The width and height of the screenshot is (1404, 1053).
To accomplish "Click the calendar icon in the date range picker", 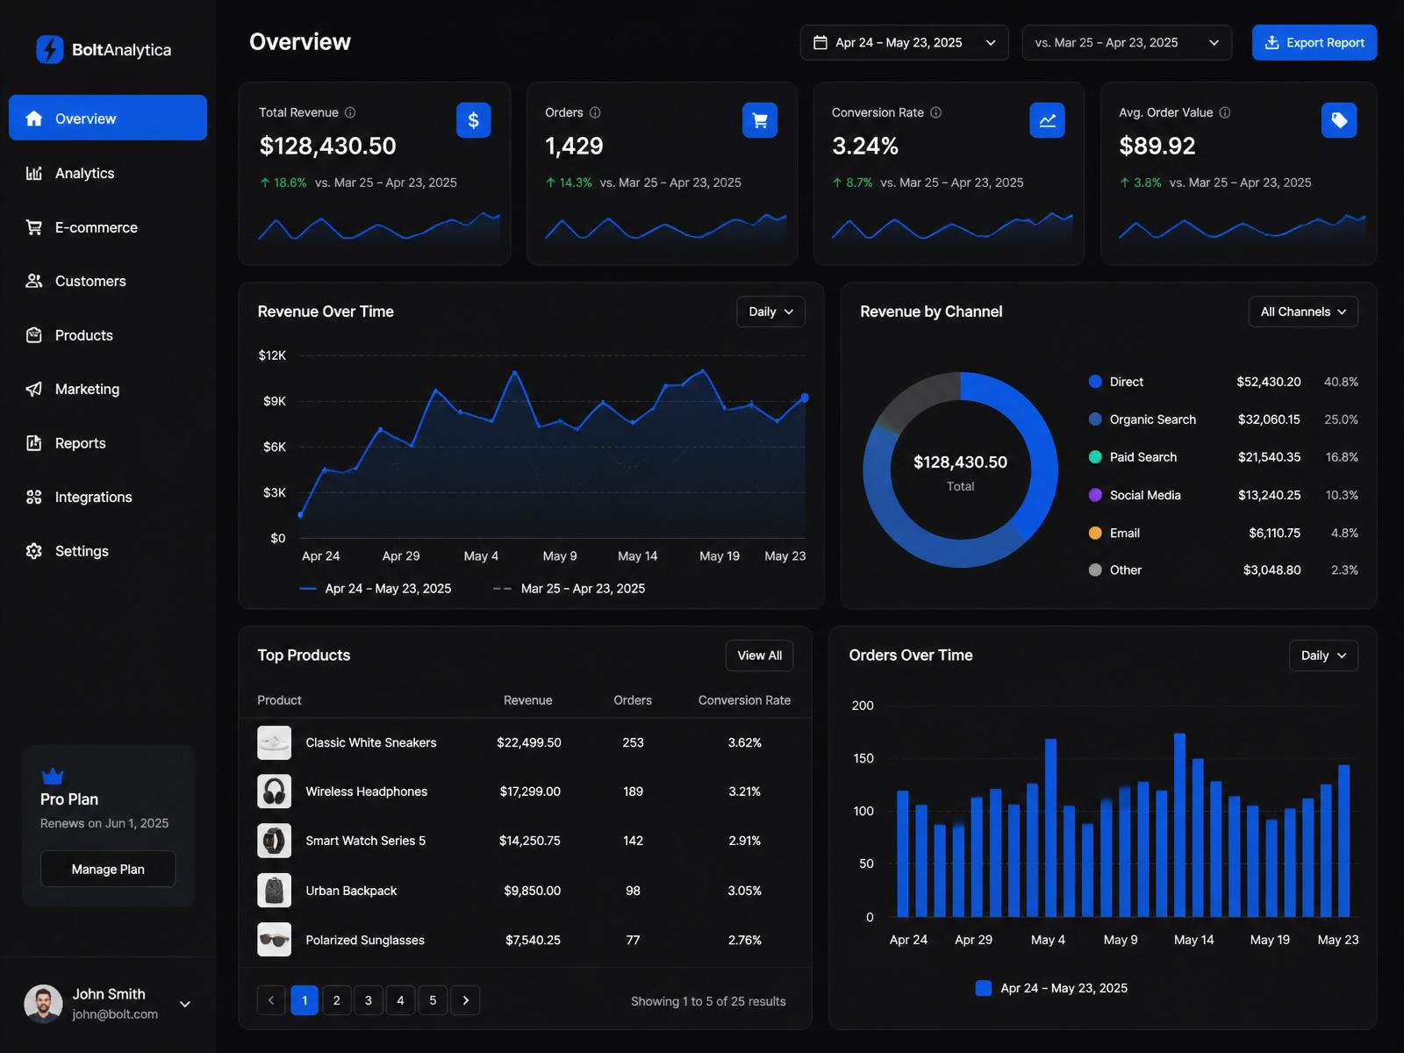I will coord(820,42).
